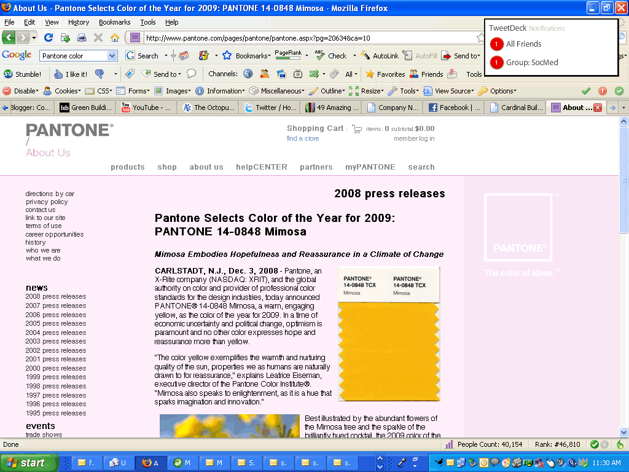Click the PageRank indicator
This screenshot has width=629, height=472.
click(288, 55)
